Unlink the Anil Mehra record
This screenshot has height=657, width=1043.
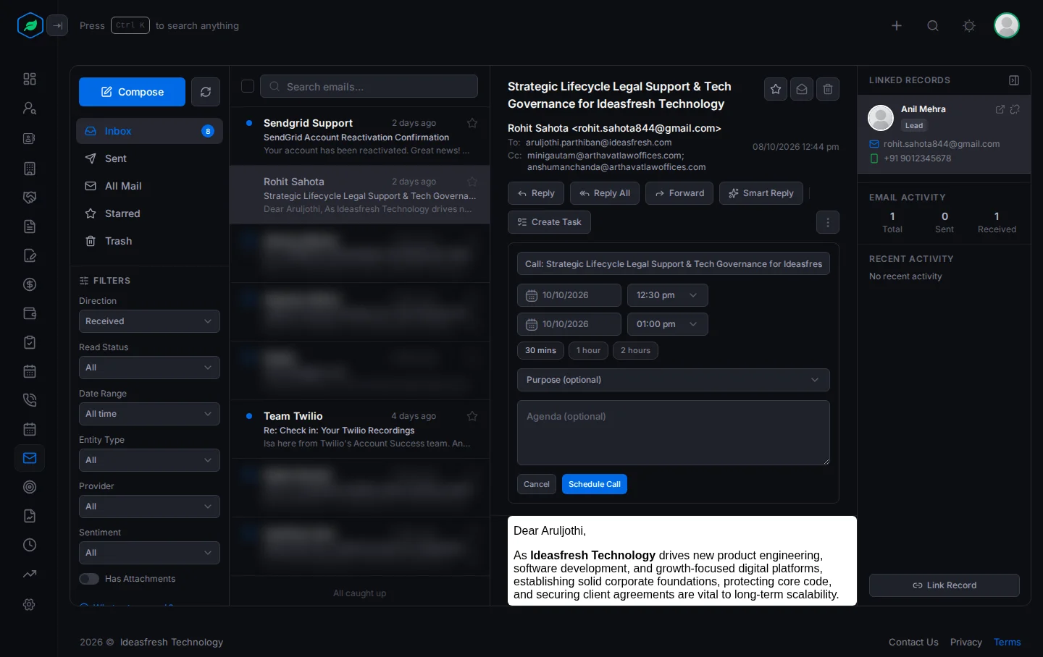1015,109
